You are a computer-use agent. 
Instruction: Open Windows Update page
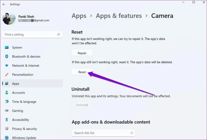click(x=33, y=138)
